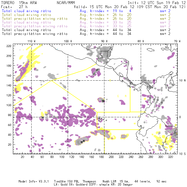
Task: Click the '(09 CST Mon 20 Feb 12)' local time text
Action: (x=161, y=7)
